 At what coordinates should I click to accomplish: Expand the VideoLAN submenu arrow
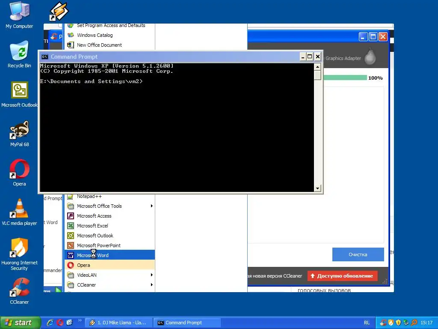[x=152, y=275]
